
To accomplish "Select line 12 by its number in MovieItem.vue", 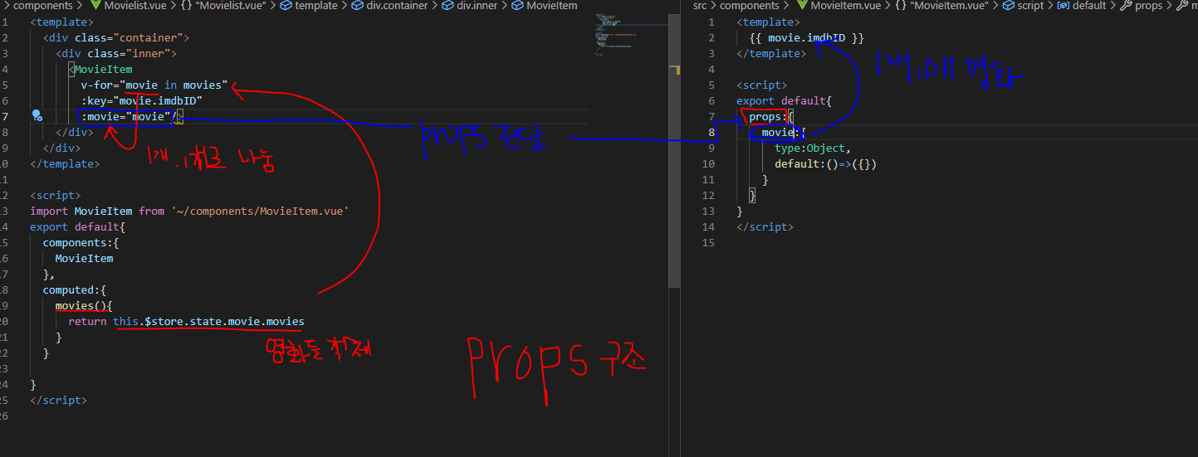I will [708, 196].
